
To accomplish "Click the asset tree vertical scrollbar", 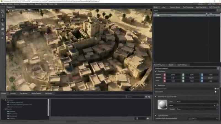I will [x=48, y=108].
